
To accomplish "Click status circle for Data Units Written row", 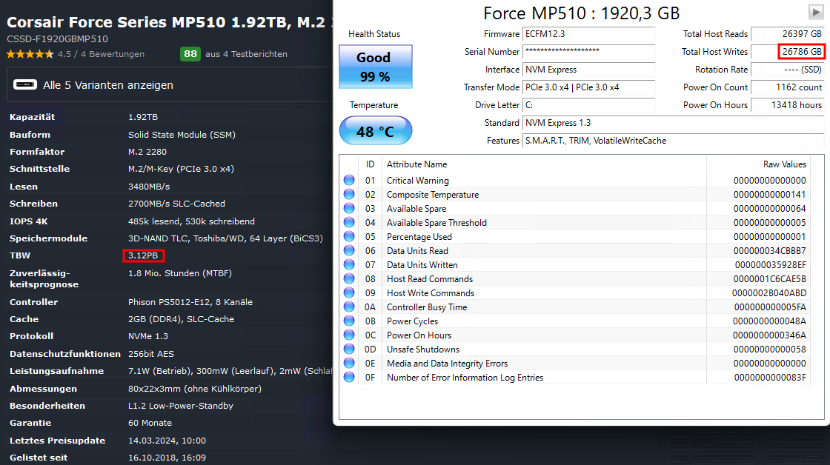I will coord(349,264).
